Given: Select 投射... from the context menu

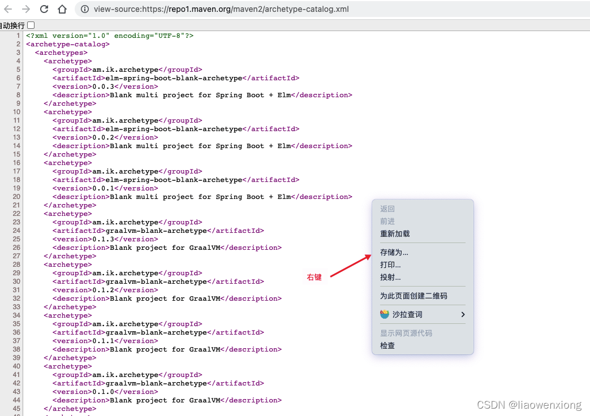Looking at the screenshot, I should tap(390, 277).
